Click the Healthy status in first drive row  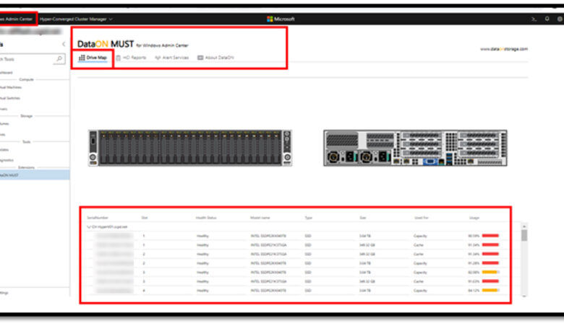coord(202,236)
